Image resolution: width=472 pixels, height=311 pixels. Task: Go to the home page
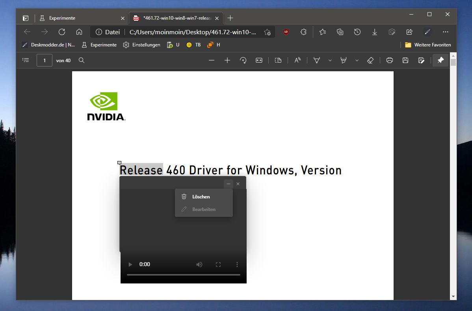[79, 32]
